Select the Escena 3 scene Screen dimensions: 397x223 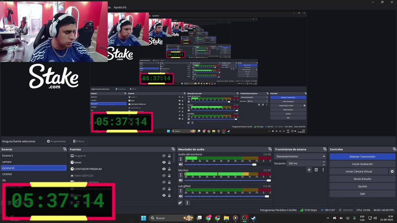[x=33, y=155]
